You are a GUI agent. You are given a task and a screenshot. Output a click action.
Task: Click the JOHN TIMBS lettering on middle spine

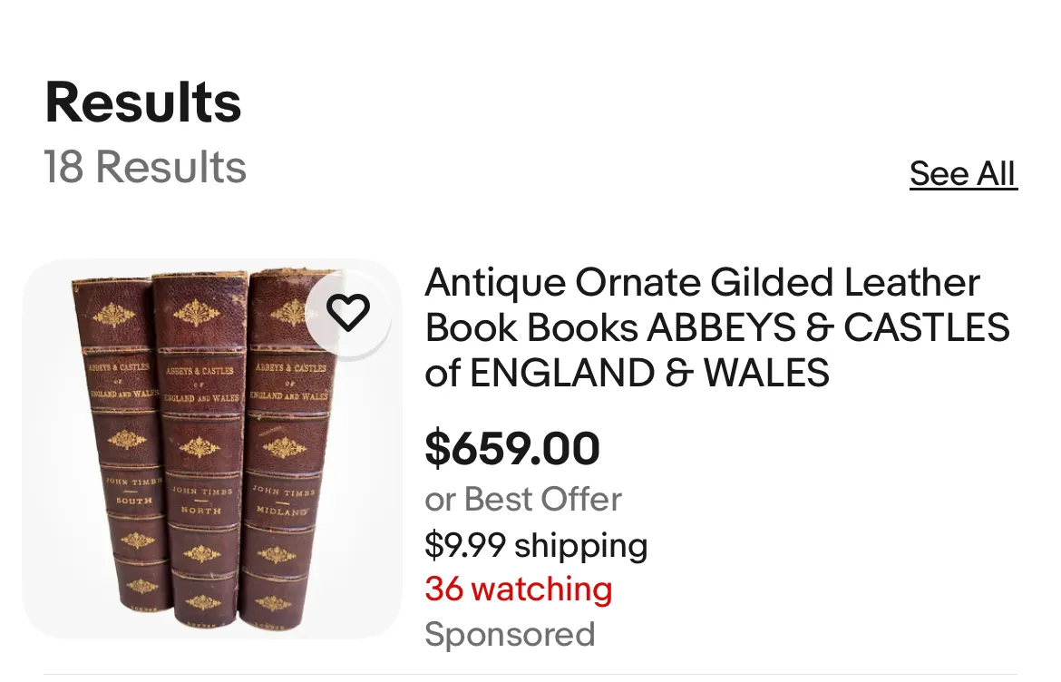point(202,492)
